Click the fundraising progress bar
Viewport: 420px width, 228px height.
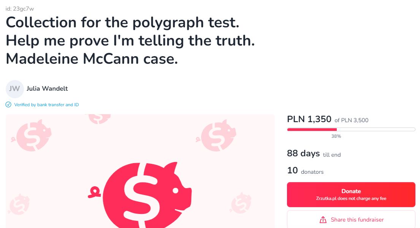[x=351, y=130]
